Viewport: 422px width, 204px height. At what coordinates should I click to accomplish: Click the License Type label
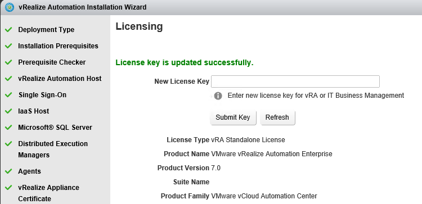pyautogui.click(x=188, y=140)
